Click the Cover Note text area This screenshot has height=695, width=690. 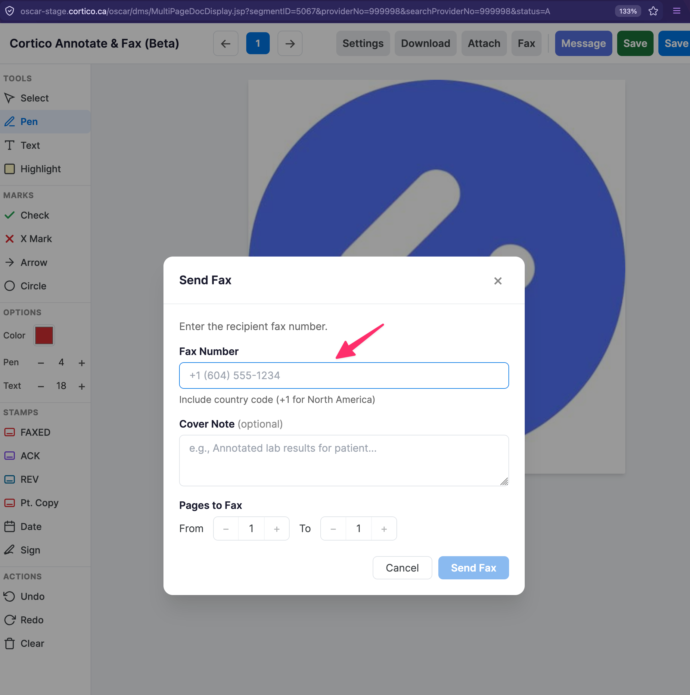[x=344, y=460]
